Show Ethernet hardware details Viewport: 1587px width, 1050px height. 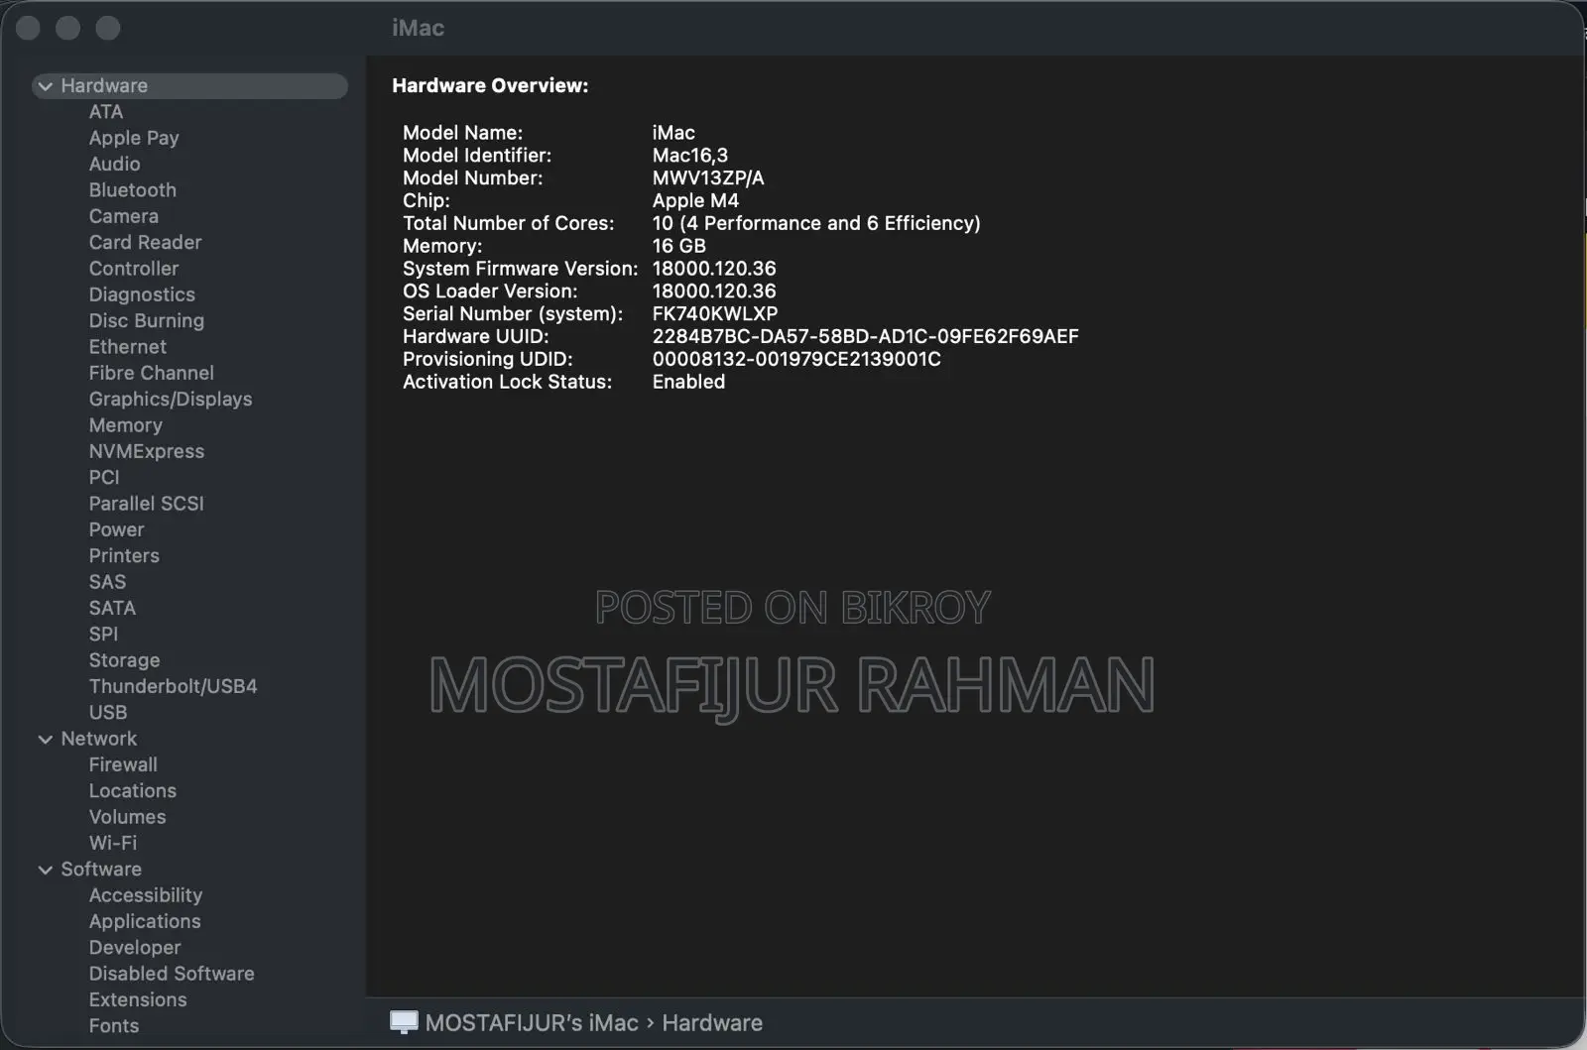tap(128, 347)
